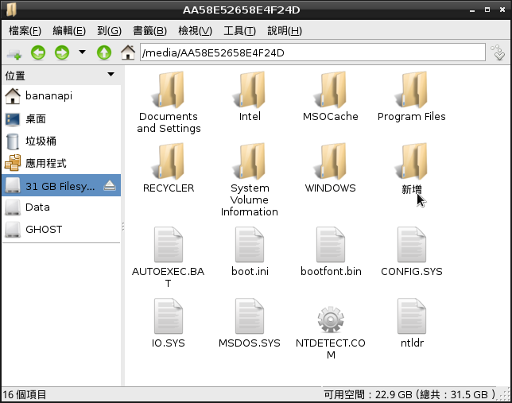Go forward with the right arrow button
Viewport: 512px width, 403px height.
[x=61, y=53]
